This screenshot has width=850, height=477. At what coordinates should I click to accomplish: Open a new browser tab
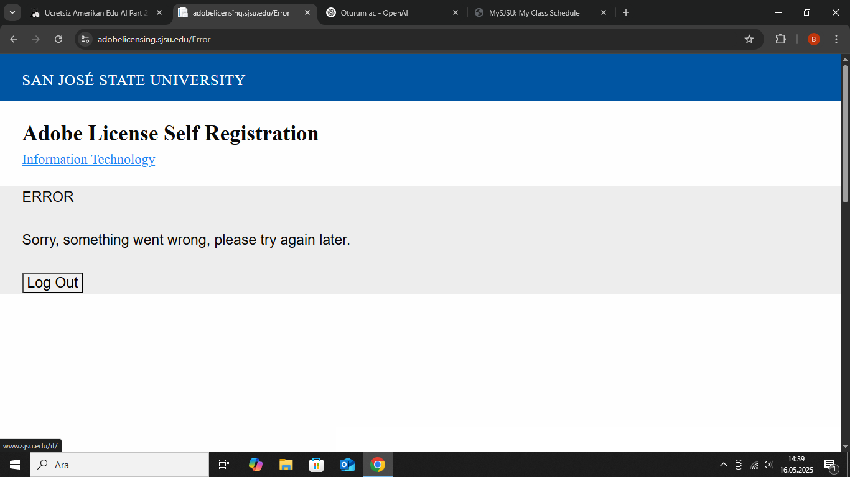[x=626, y=12]
